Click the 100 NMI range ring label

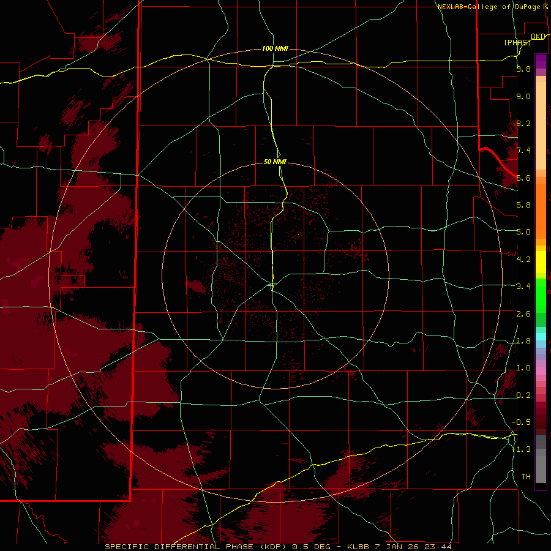click(275, 48)
